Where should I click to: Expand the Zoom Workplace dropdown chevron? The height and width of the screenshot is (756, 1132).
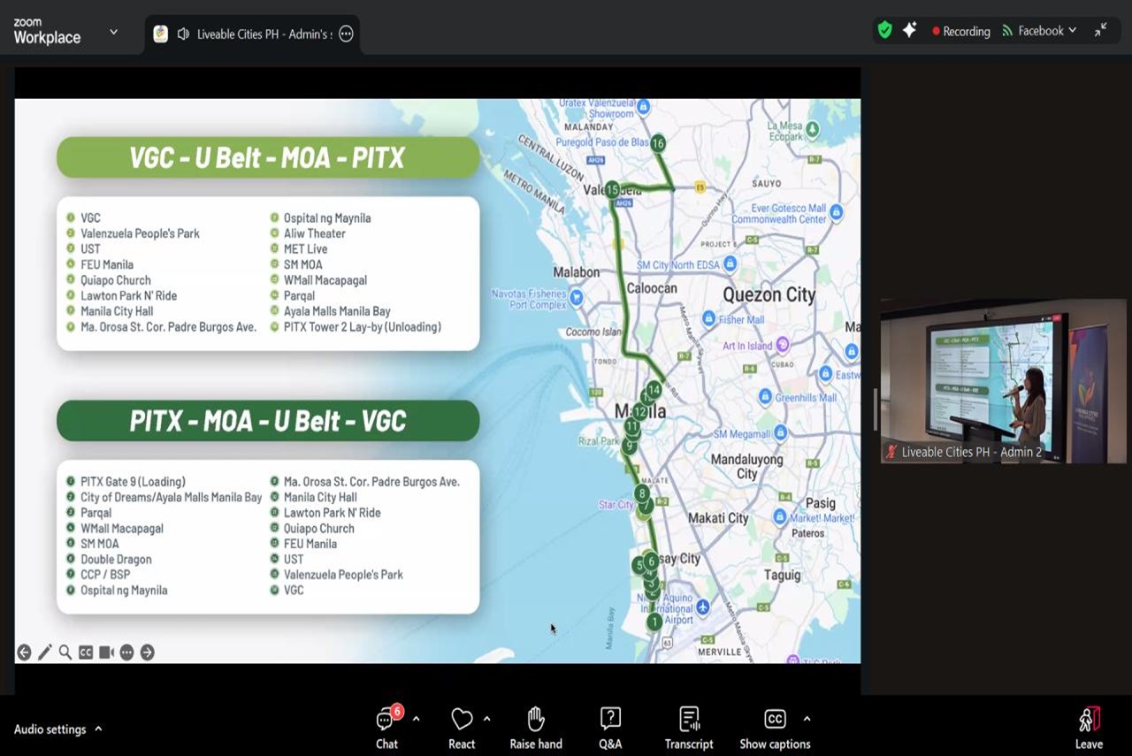(113, 32)
